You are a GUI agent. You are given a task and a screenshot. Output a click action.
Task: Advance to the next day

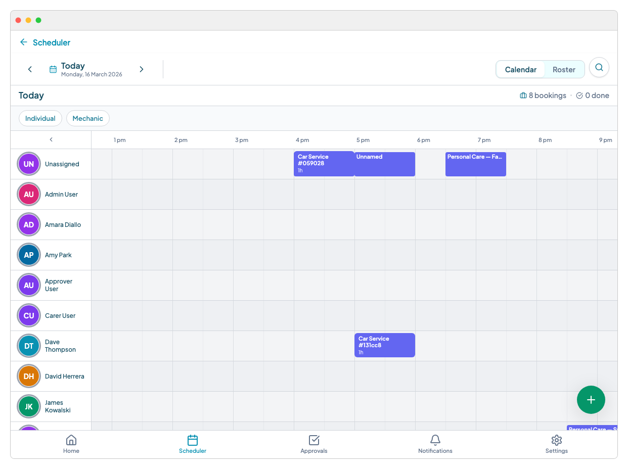(x=142, y=69)
